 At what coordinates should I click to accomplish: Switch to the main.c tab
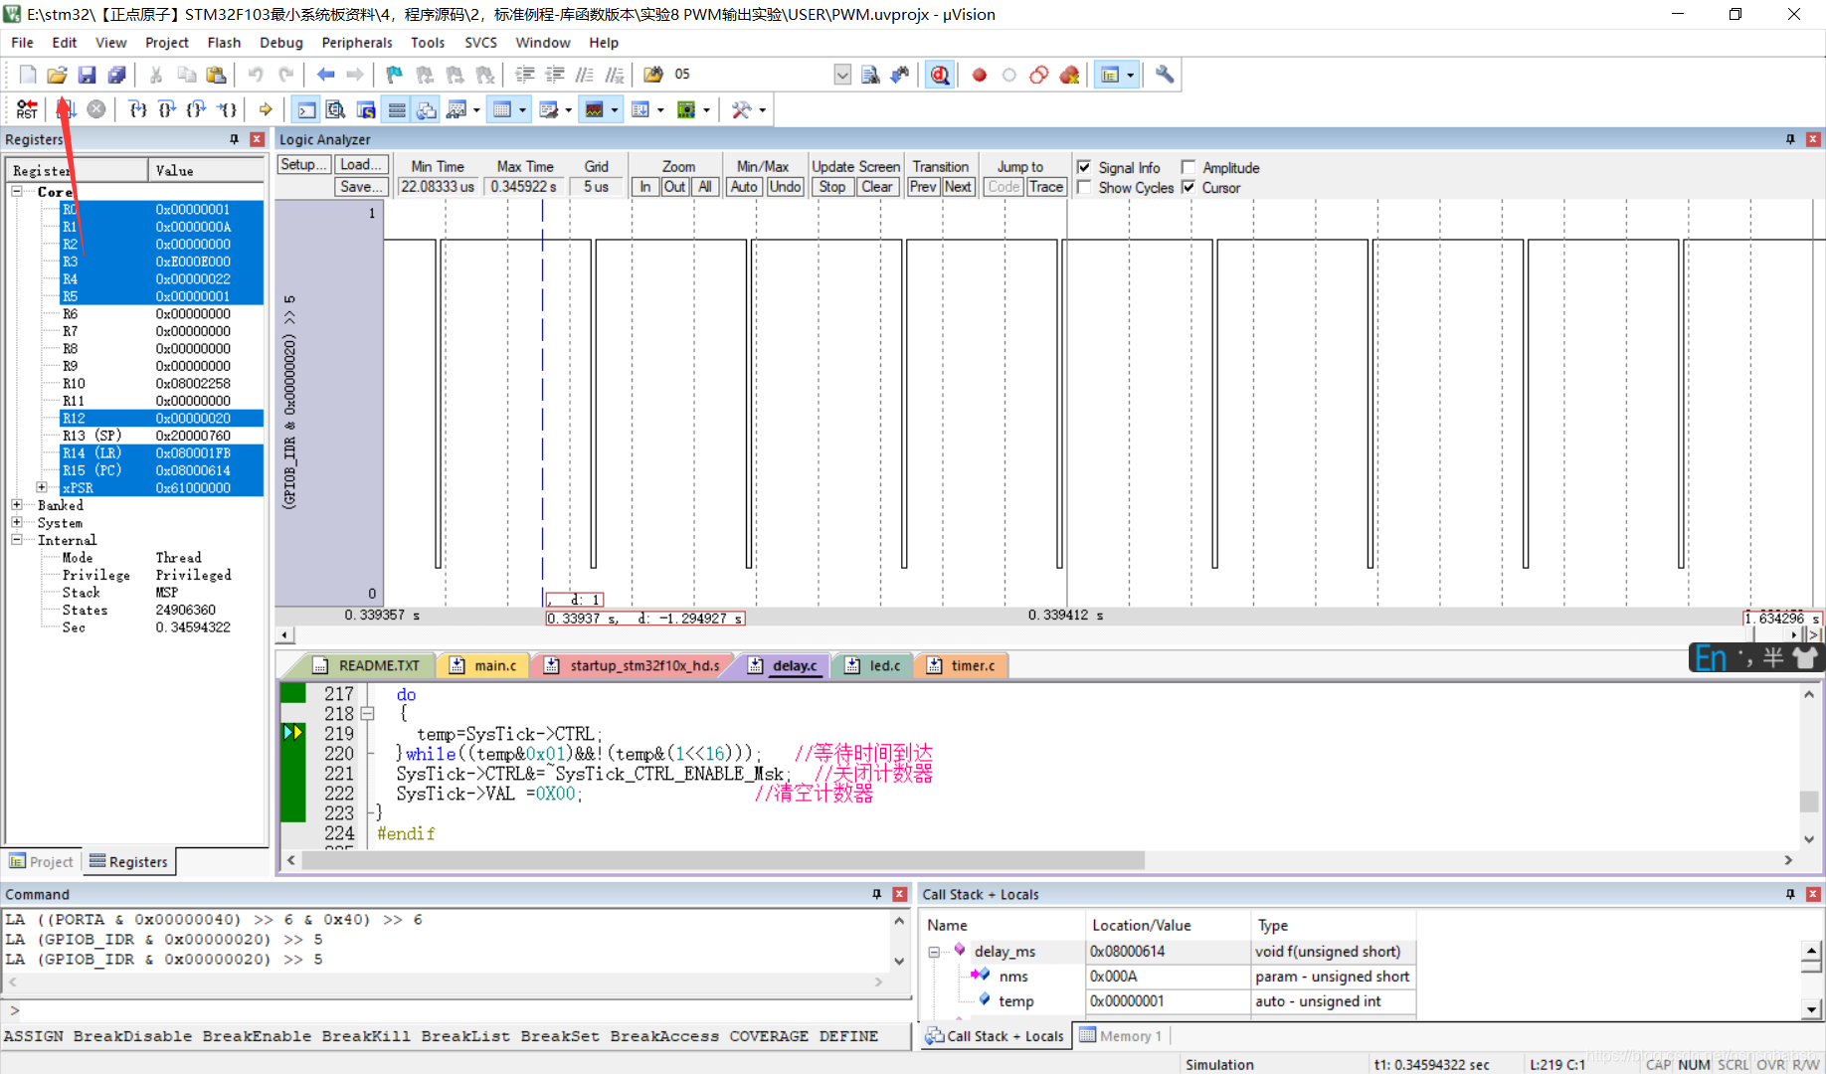point(484,665)
